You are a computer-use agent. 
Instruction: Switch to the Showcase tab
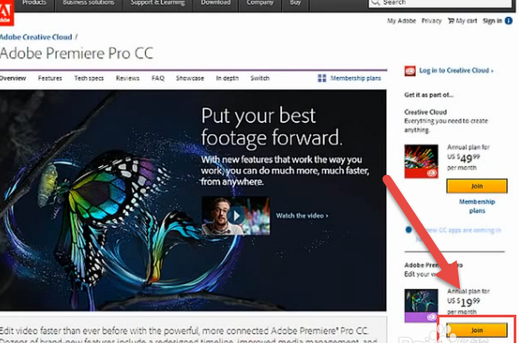(x=190, y=78)
